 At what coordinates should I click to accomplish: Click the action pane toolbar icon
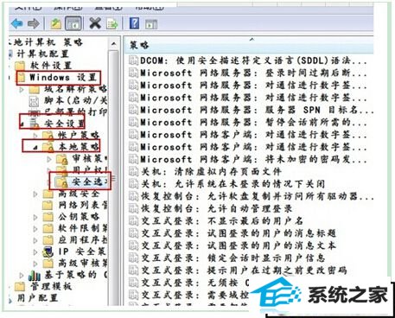point(151,24)
